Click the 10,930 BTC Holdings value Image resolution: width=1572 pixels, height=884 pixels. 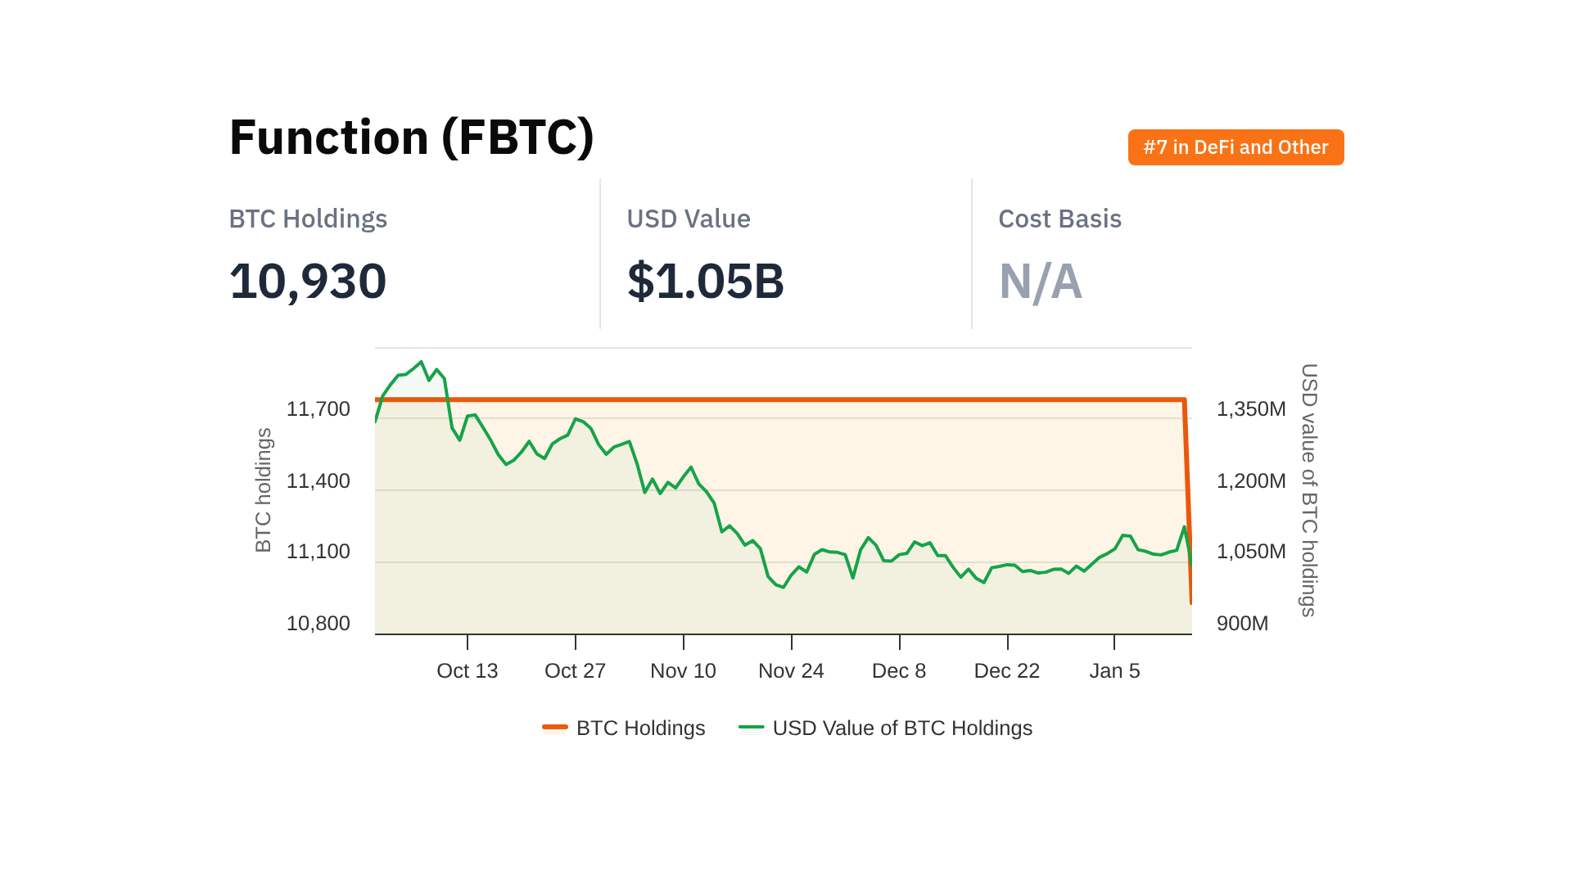coord(308,281)
